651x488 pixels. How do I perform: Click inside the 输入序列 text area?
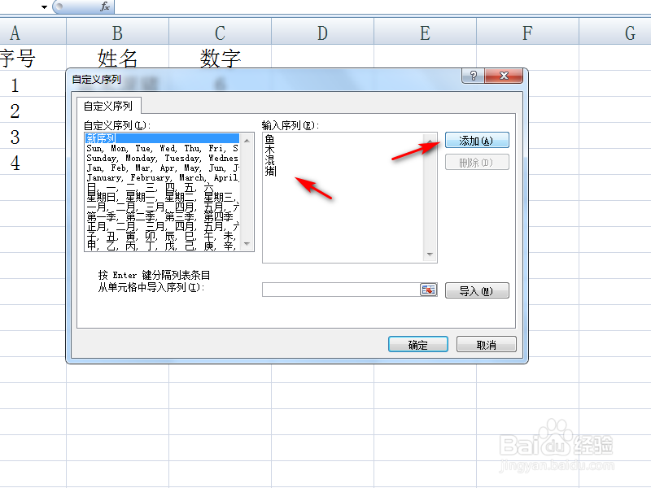(x=343, y=198)
